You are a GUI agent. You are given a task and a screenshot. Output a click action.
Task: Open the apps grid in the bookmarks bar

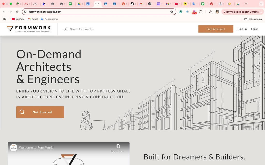tap(5, 19)
